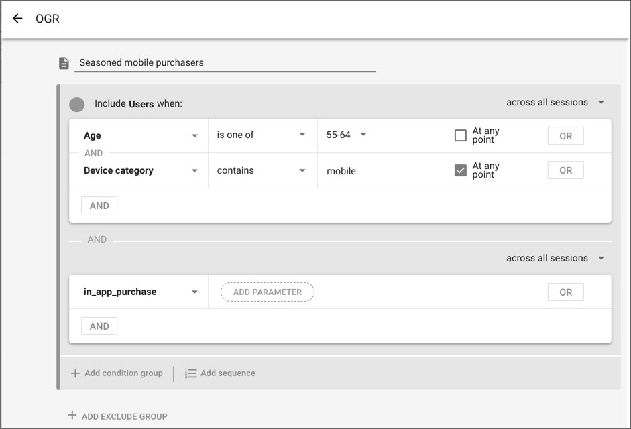Screen dimensions: 631x429
Task: Click OR button on in_app_purchase row
Action: tap(565, 292)
